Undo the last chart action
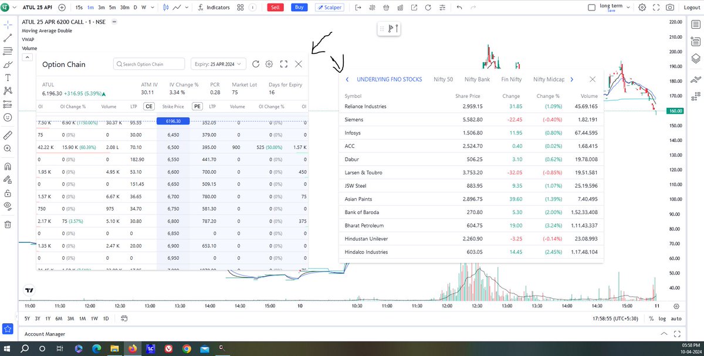 [x=459, y=8]
